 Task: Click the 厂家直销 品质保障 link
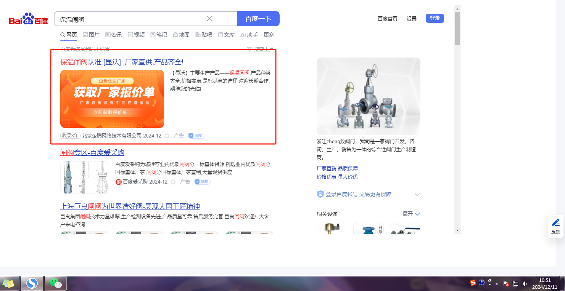click(337, 168)
